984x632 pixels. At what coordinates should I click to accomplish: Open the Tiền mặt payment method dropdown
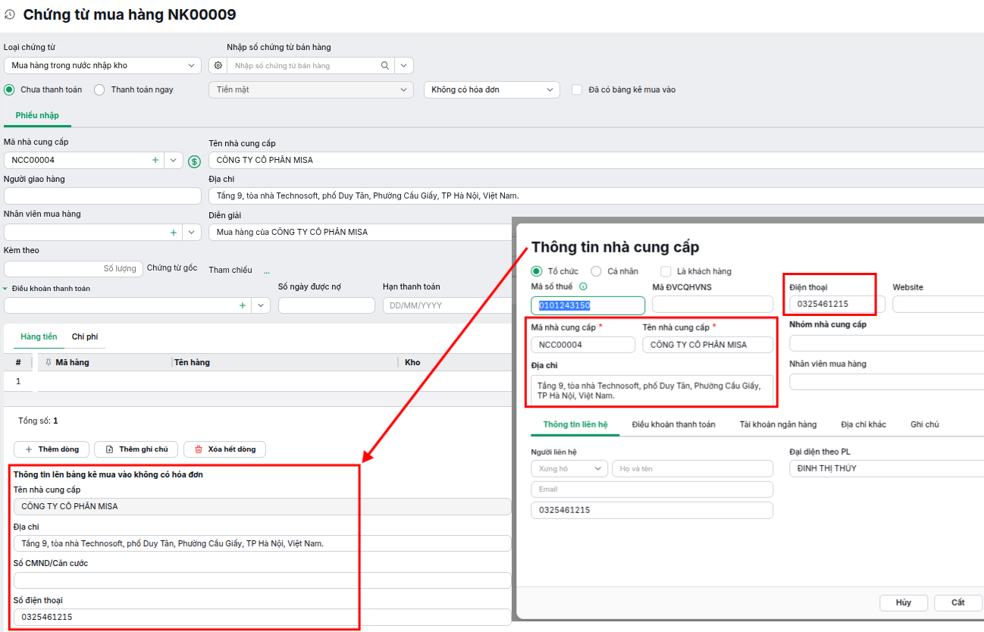[x=311, y=89]
